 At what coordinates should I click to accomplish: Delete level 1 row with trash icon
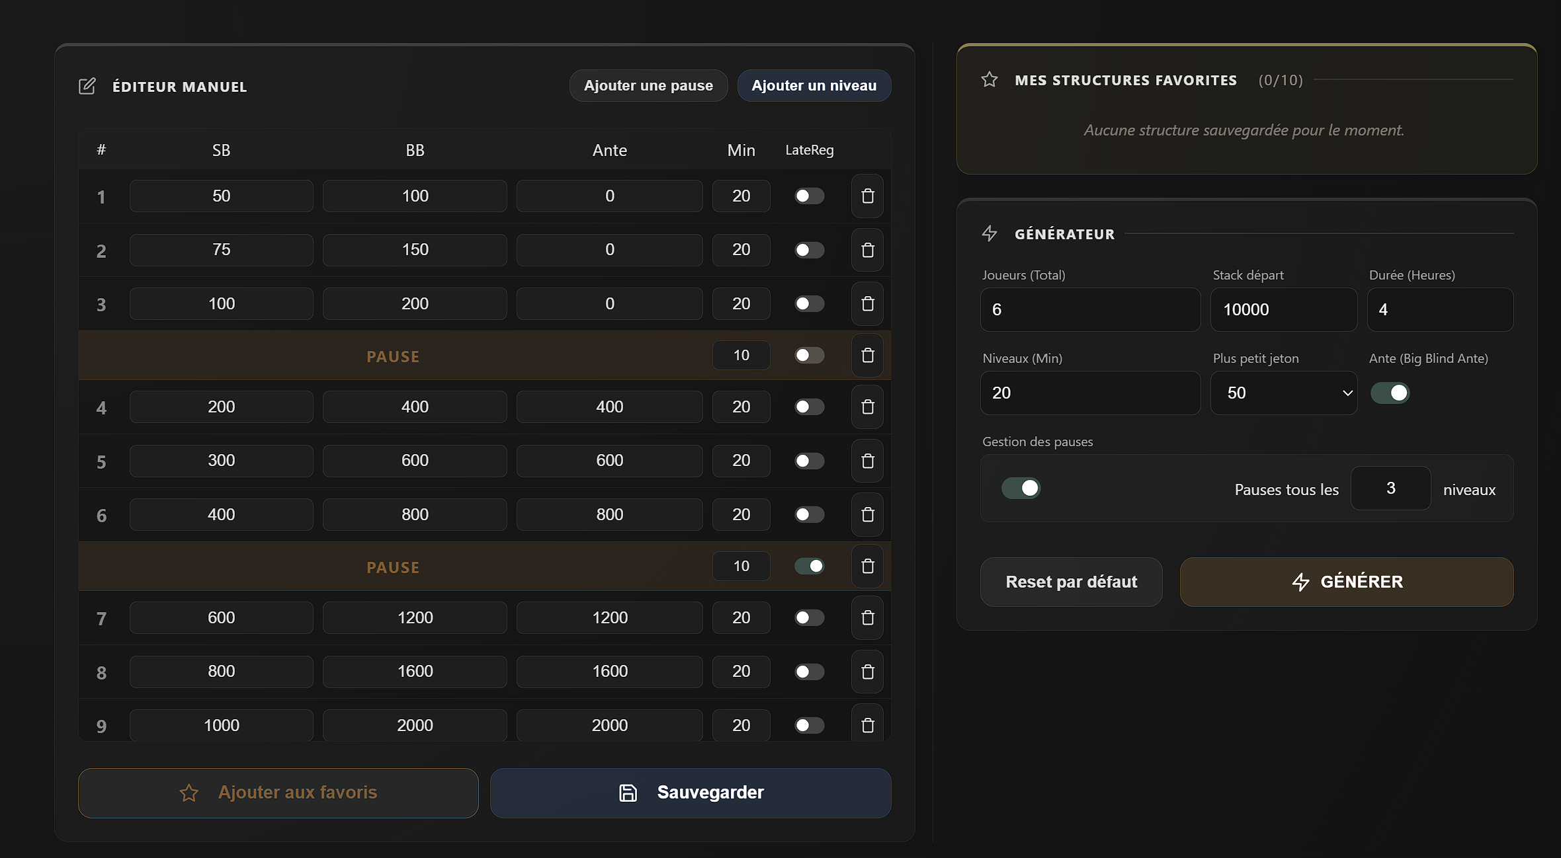click(x=867, y=196)
